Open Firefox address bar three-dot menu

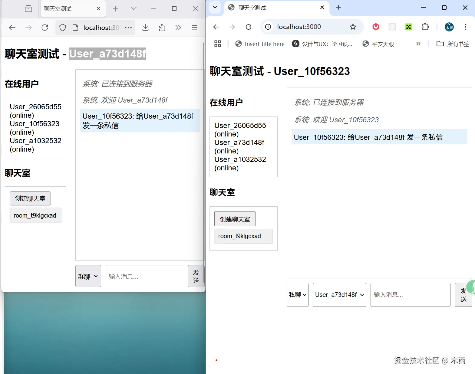tap(128, 28)
